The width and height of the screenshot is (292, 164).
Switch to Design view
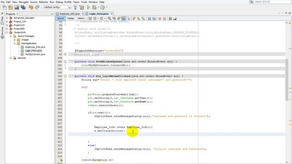coord(71,18)
